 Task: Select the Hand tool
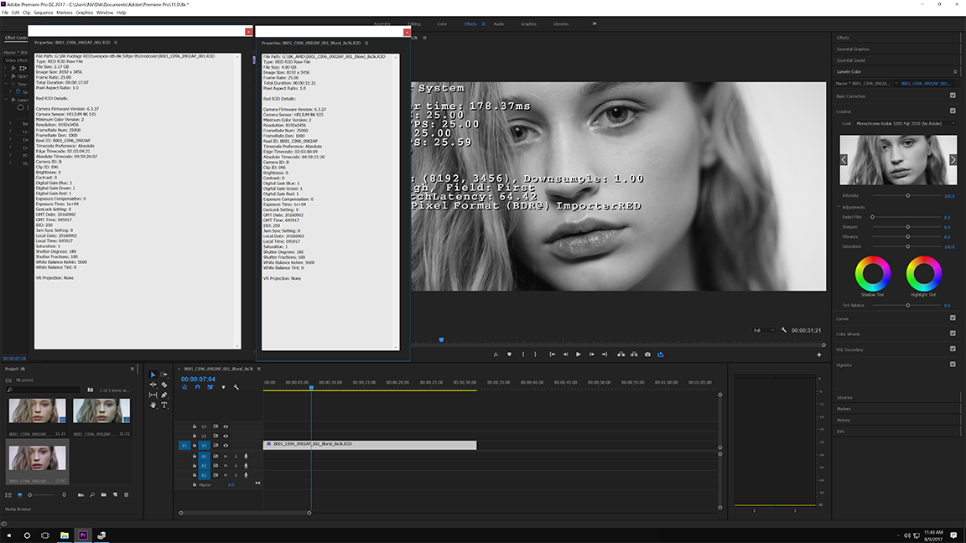tap(153, 405)
